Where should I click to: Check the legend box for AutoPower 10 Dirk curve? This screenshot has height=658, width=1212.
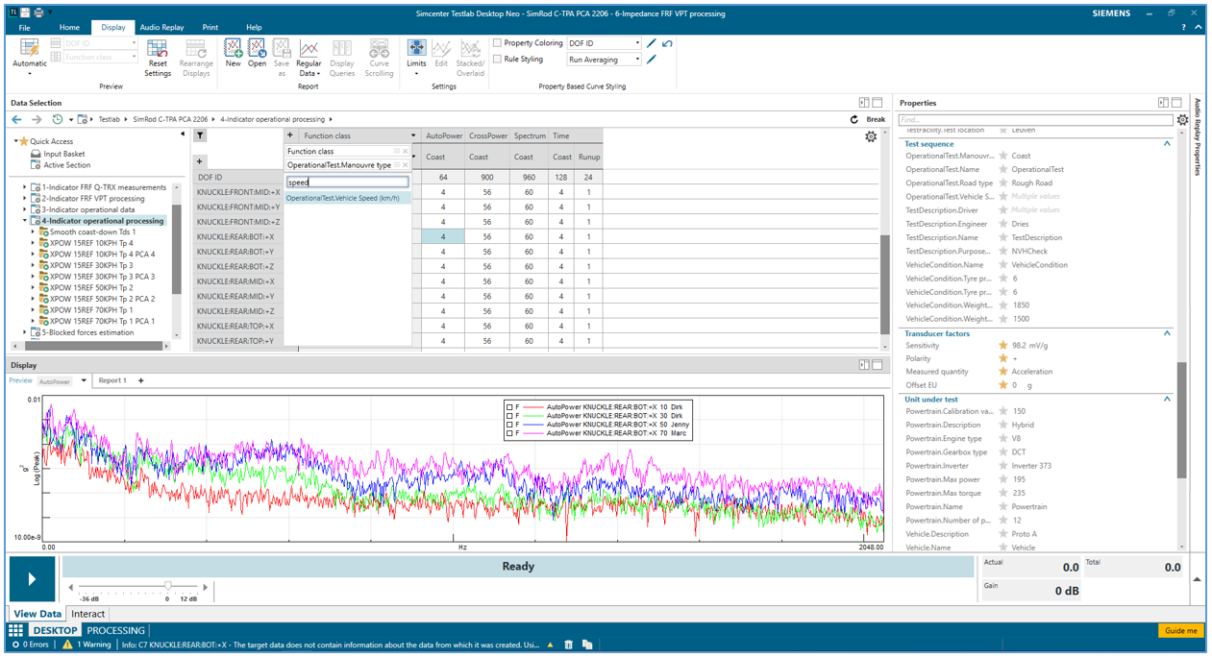(510, 406)
